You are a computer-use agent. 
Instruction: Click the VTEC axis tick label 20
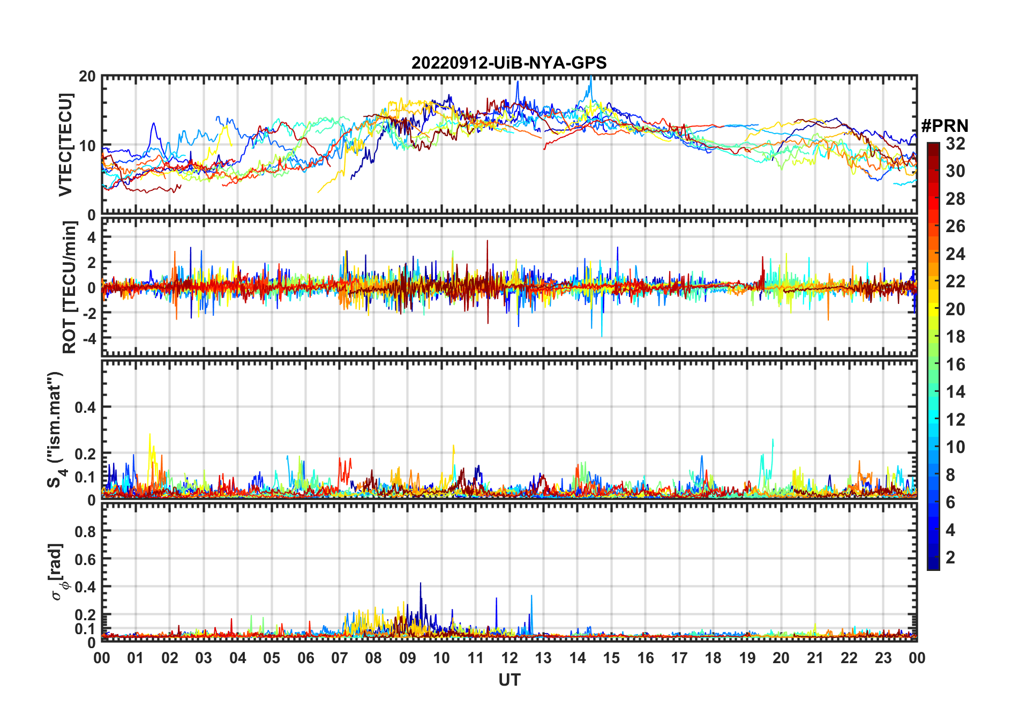(87, 77)
